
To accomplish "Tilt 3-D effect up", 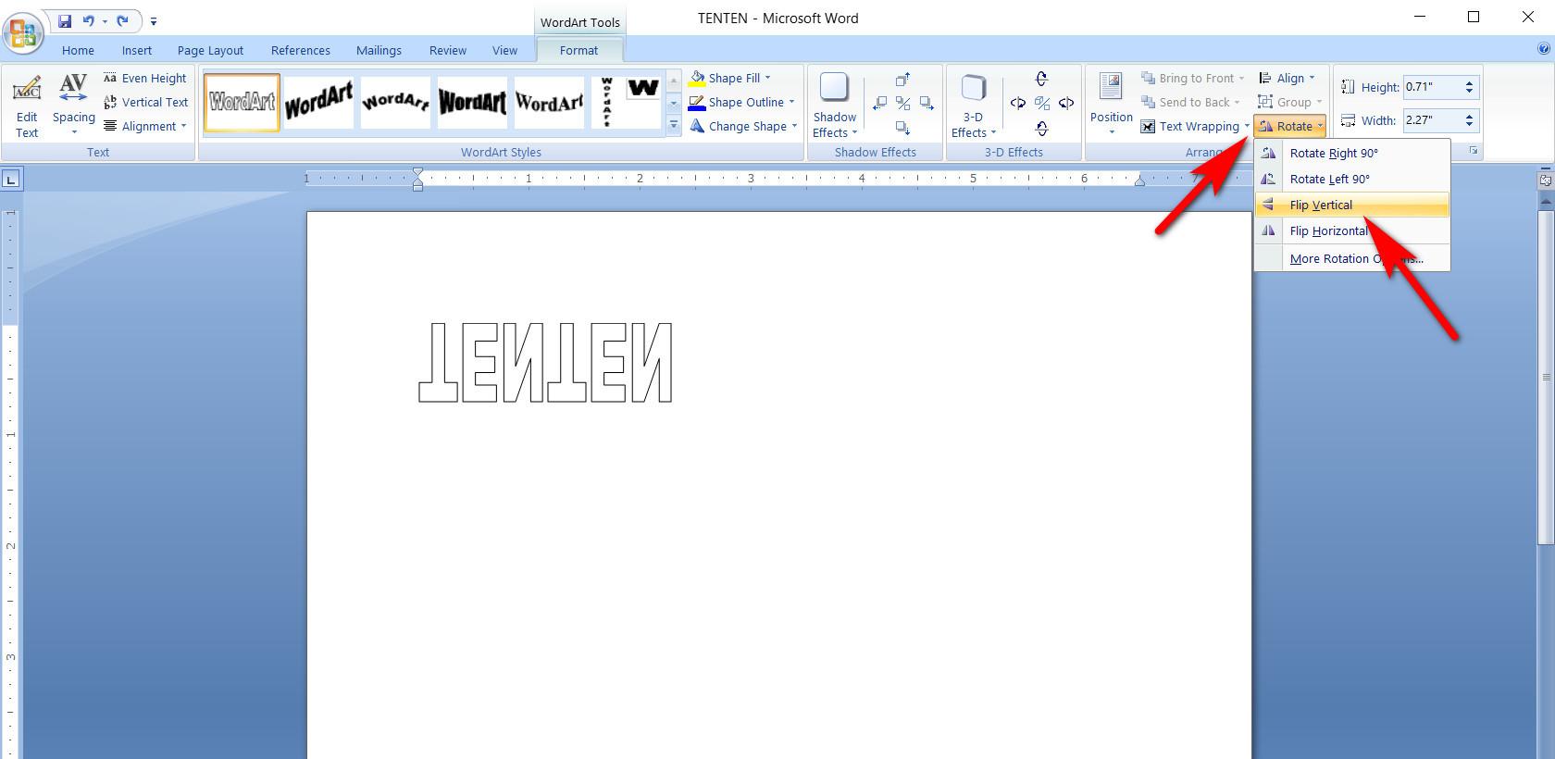I will point(1041,80).
